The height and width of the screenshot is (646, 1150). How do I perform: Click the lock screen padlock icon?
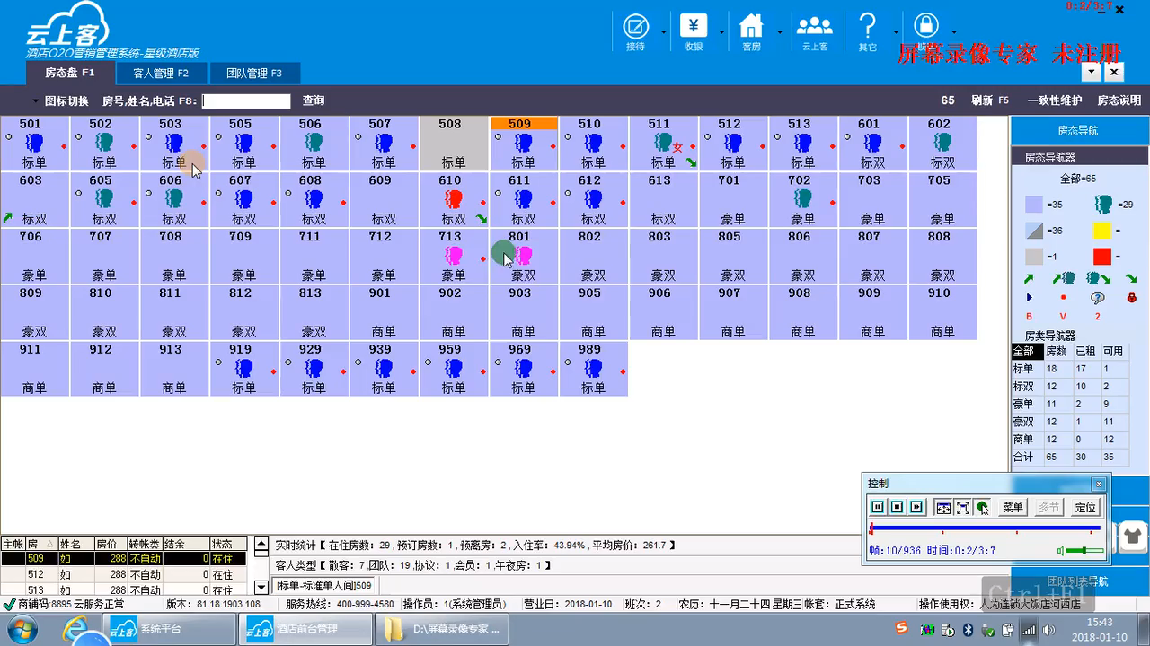coord(925,25)
